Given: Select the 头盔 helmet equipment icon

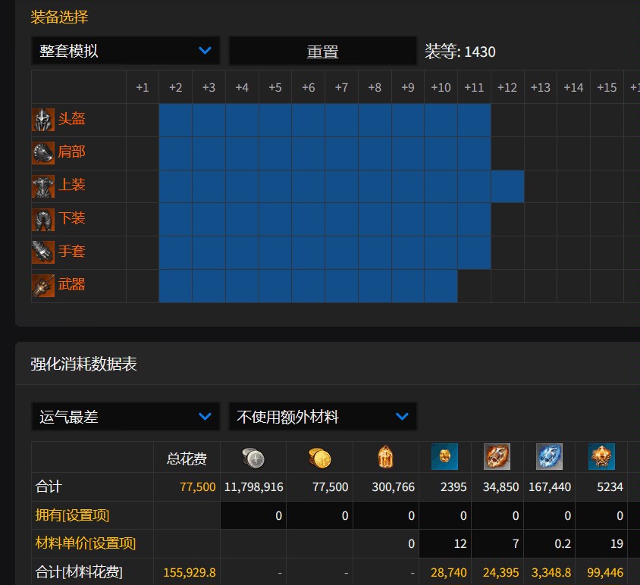Looking at the screenshot, I should pyautogui.click(x=43, y=119).
